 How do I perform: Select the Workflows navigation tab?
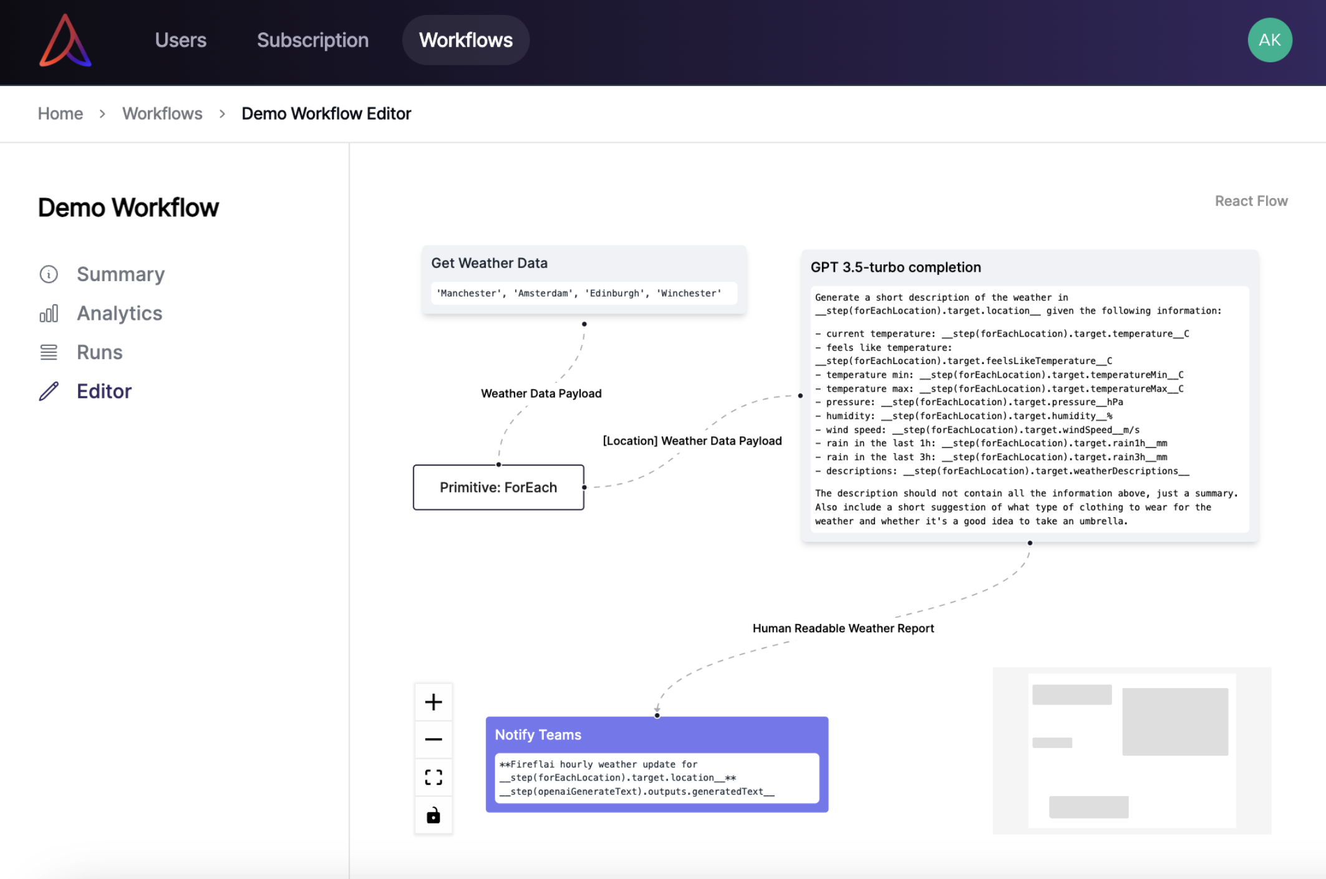[x=465, y=40]
